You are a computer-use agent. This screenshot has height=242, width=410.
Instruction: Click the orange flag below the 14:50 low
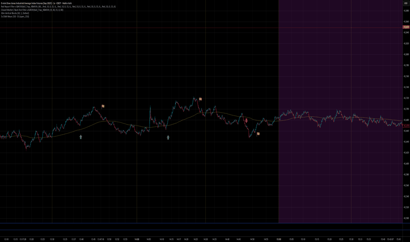[258, 134]
